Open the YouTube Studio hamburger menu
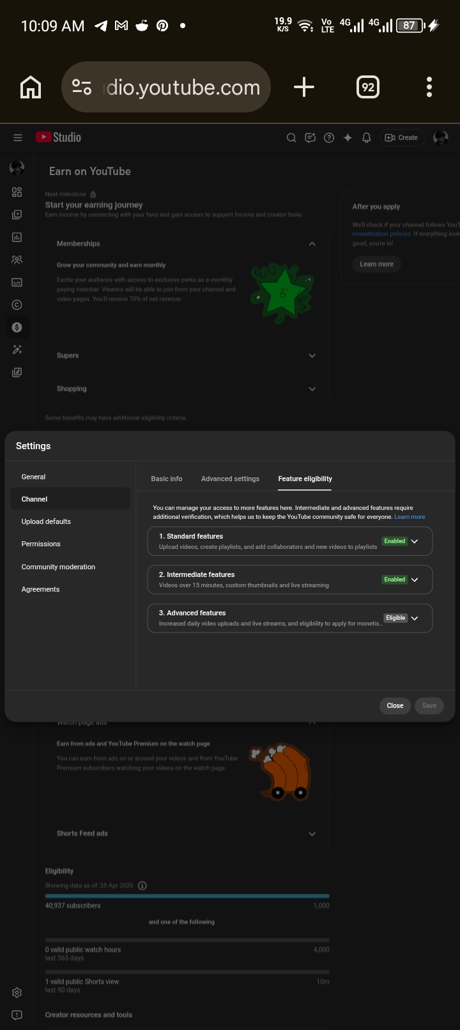460x1030 pixels. coord(18,137)
